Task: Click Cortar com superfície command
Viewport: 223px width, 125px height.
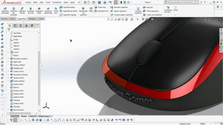Action: pyautogui.click(x=153, y=15)
